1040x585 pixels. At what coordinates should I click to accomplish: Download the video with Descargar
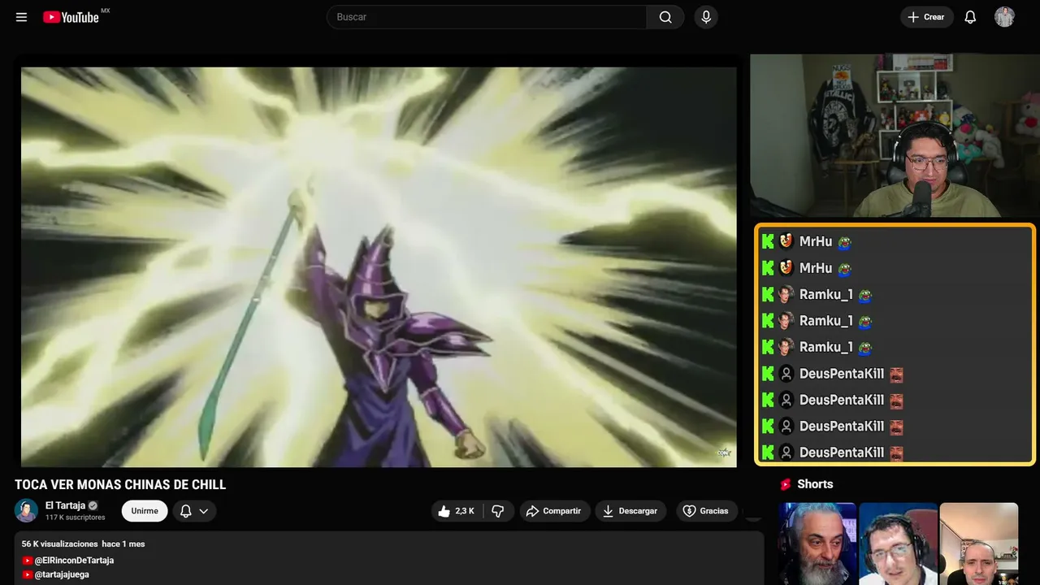630,511
